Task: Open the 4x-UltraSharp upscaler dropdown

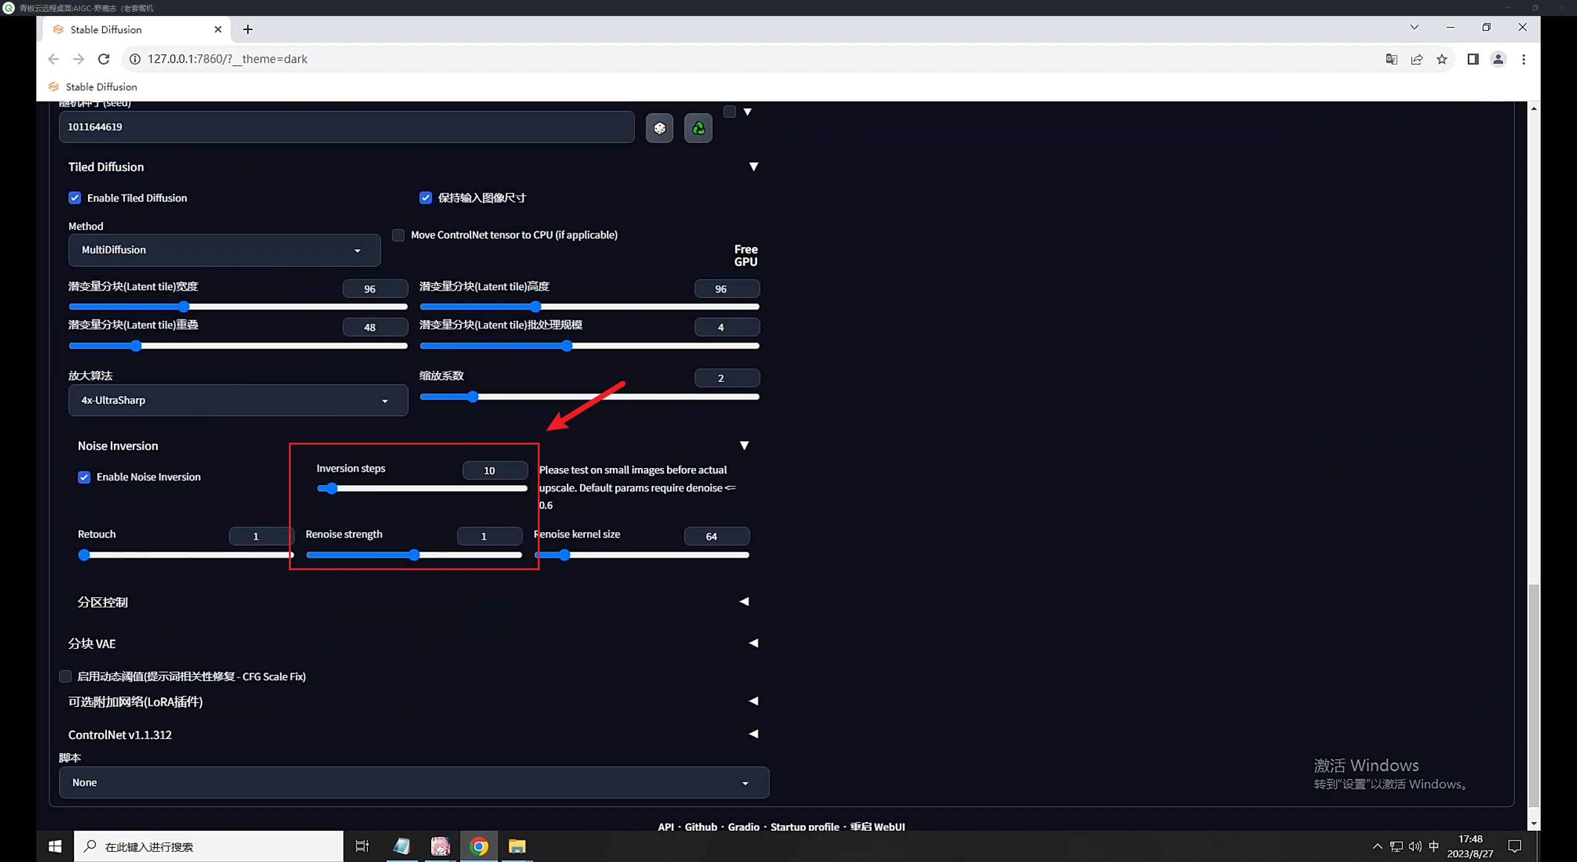Action: 238,400
